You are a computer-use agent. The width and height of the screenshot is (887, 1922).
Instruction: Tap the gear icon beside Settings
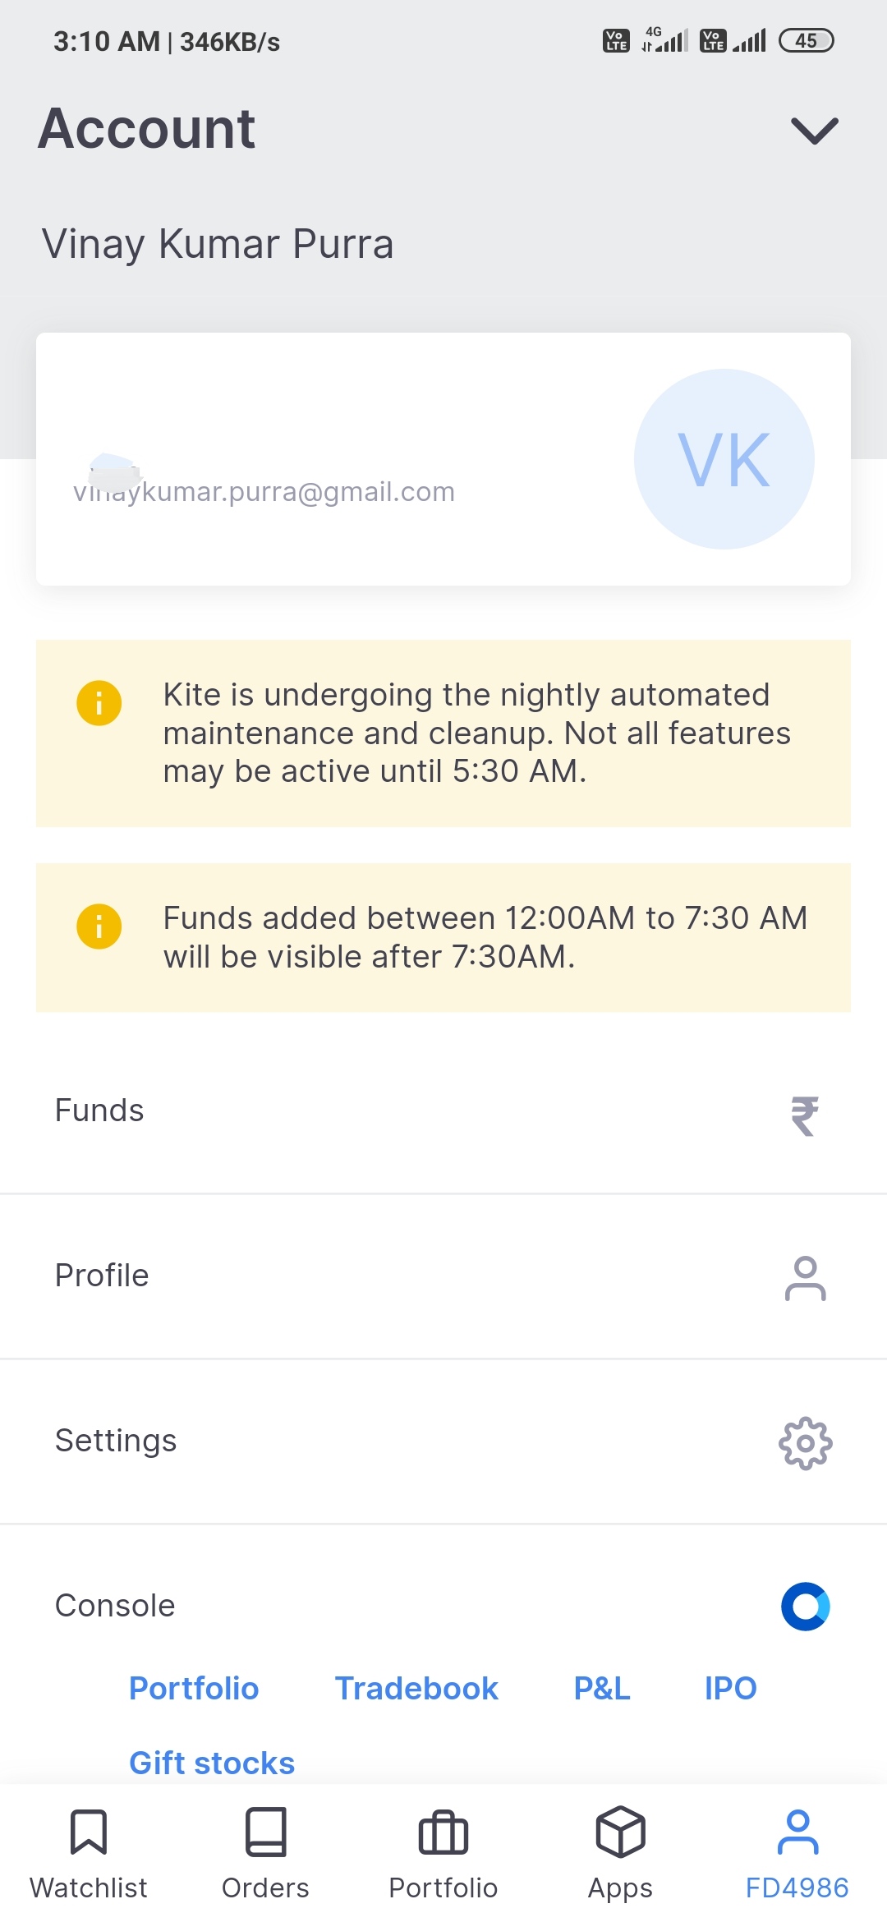pyautogui.click(x=805, y=1443)
